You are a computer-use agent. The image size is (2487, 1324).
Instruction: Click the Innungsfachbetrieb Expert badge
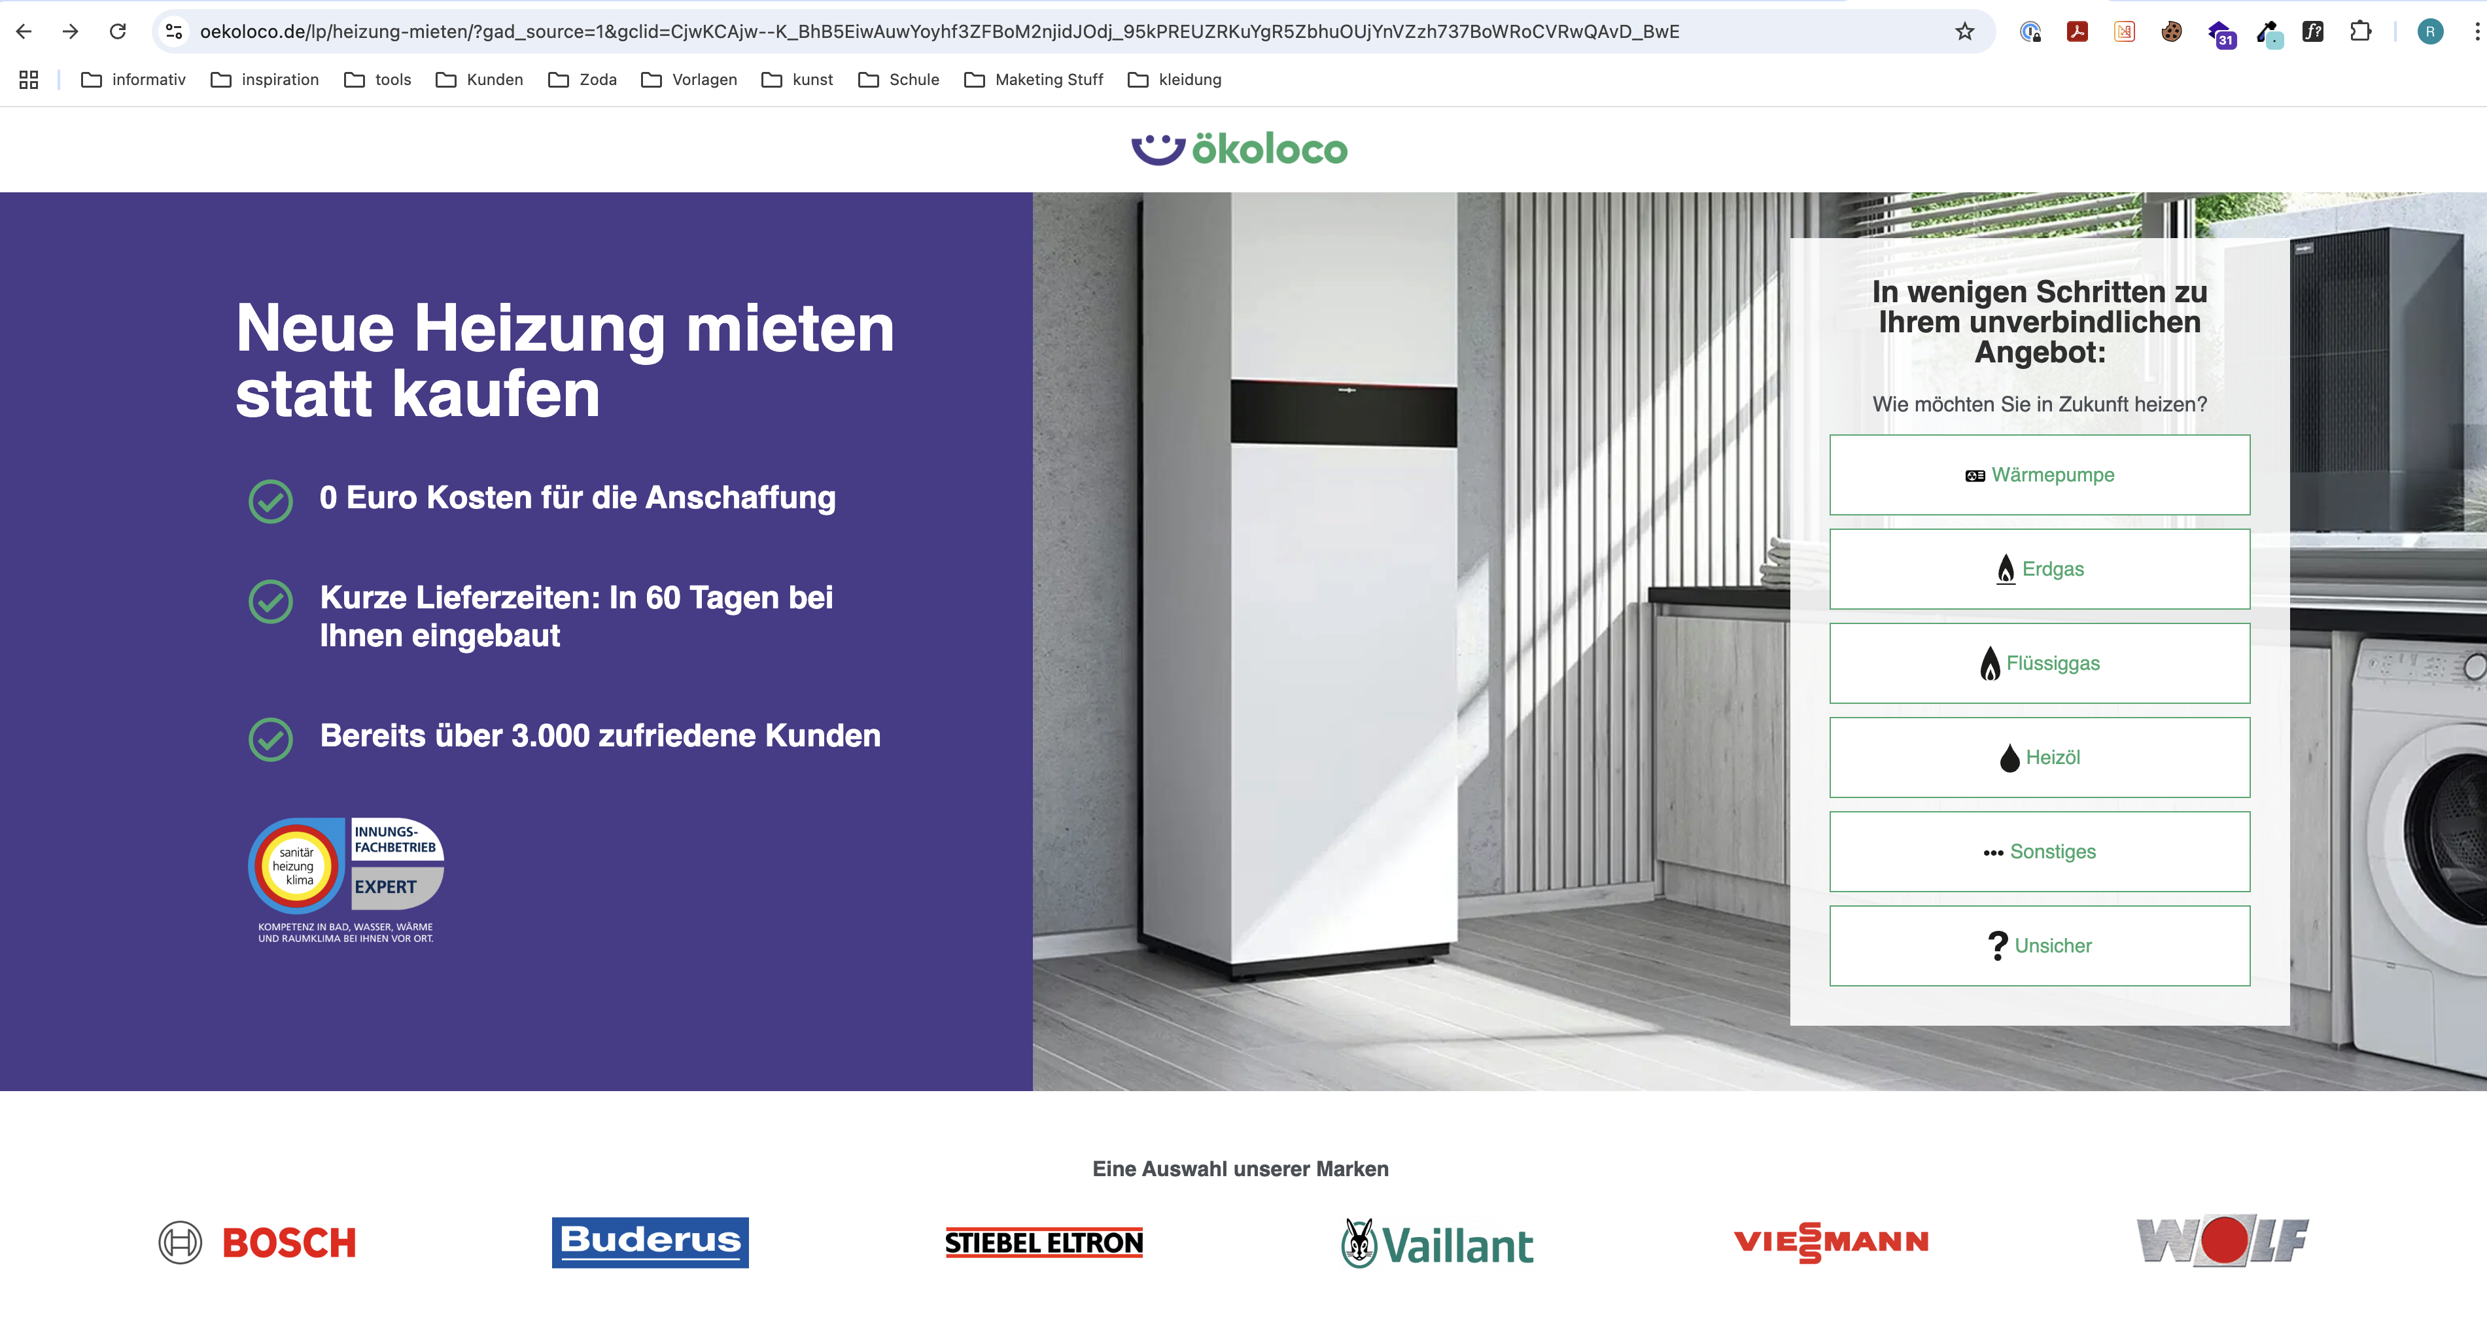345,880
